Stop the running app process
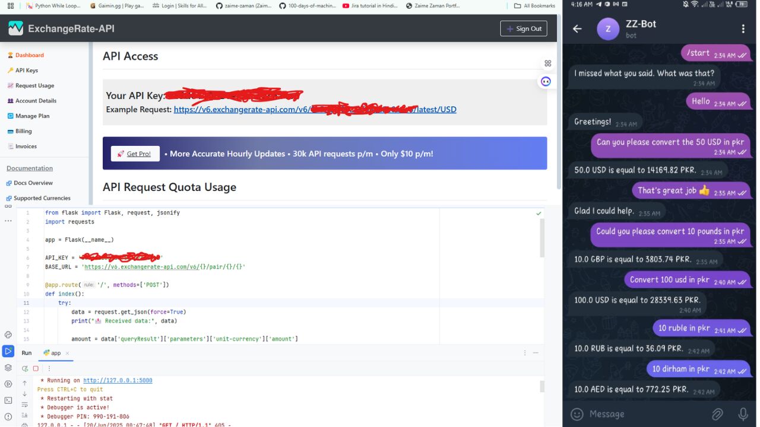 [36, 368]
